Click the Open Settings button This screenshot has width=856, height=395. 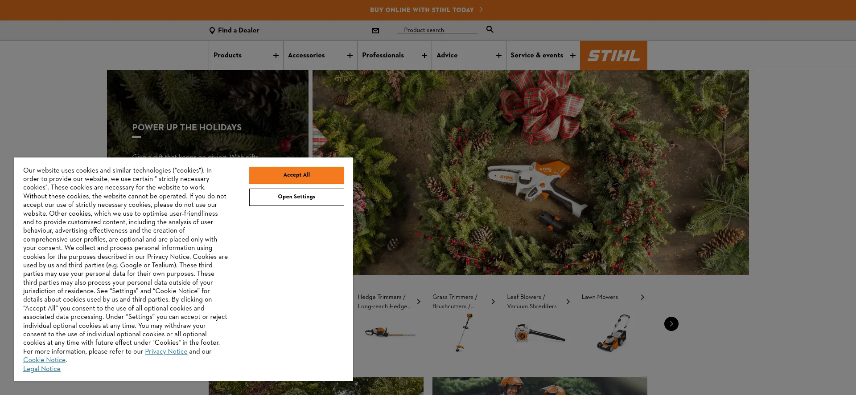[x=296, y=197]
